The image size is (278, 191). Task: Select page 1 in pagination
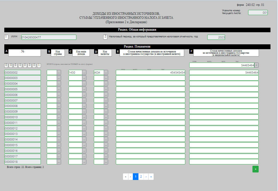click(136, 177)
